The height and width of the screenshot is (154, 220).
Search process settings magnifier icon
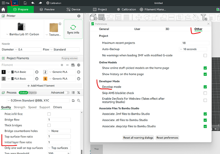tap(79, 101)
